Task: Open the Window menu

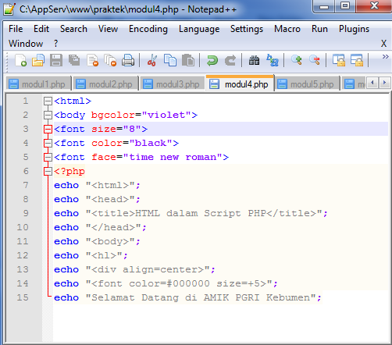Action: point(26,44)
